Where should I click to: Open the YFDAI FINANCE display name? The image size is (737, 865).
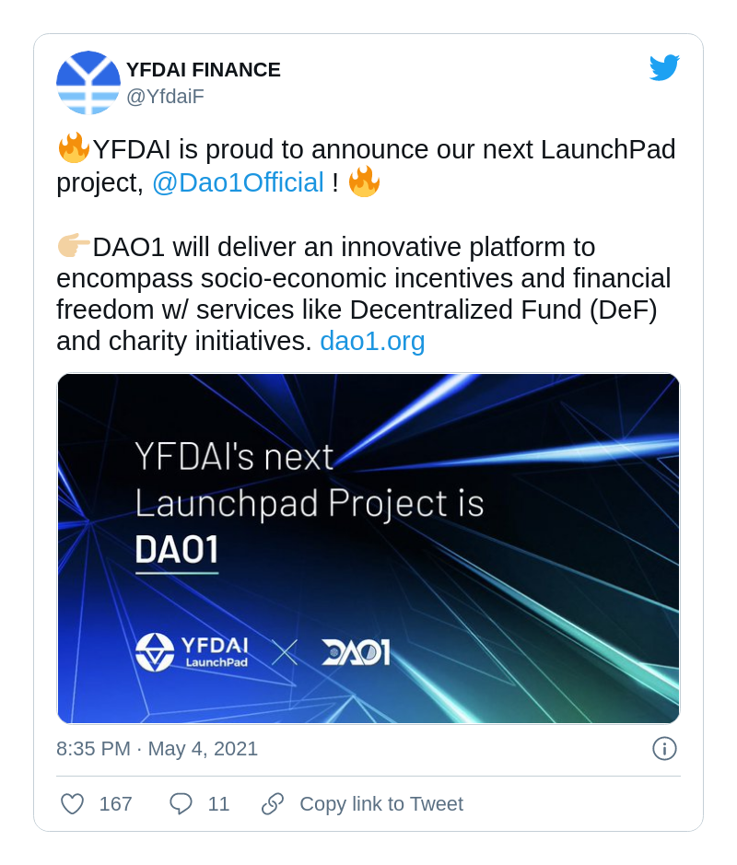204,70
